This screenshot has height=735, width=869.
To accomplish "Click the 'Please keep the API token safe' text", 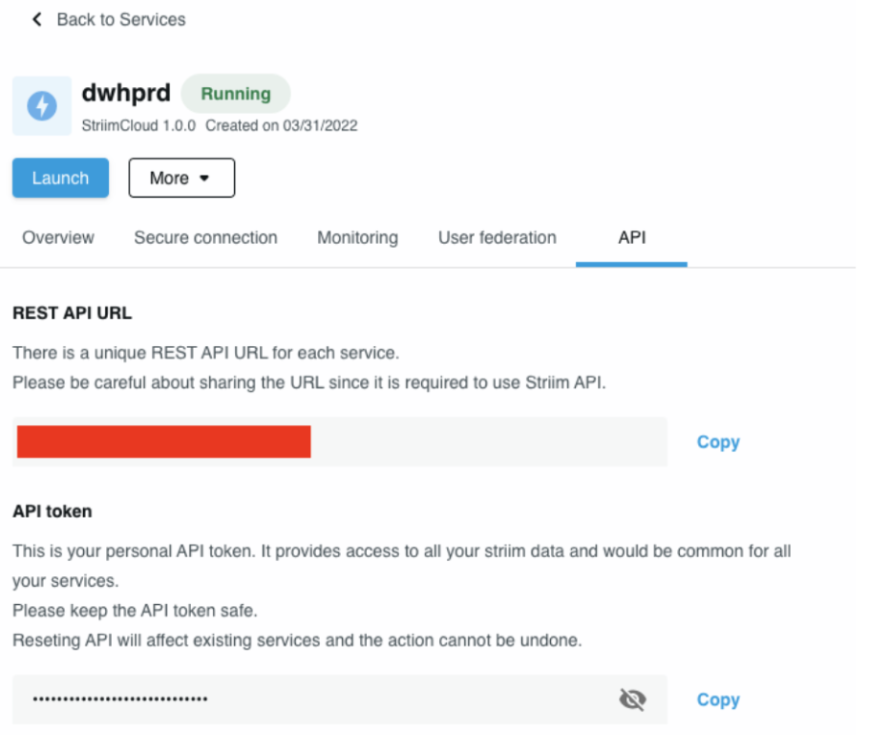I will tap(136, 611).
